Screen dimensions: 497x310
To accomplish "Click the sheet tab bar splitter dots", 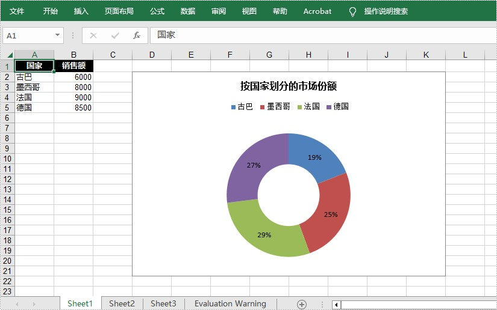I will pos(322,305).
